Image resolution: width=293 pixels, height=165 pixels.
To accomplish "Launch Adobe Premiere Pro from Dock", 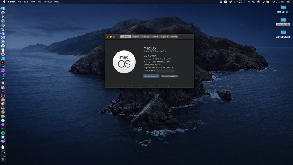I will coord(3,91).
